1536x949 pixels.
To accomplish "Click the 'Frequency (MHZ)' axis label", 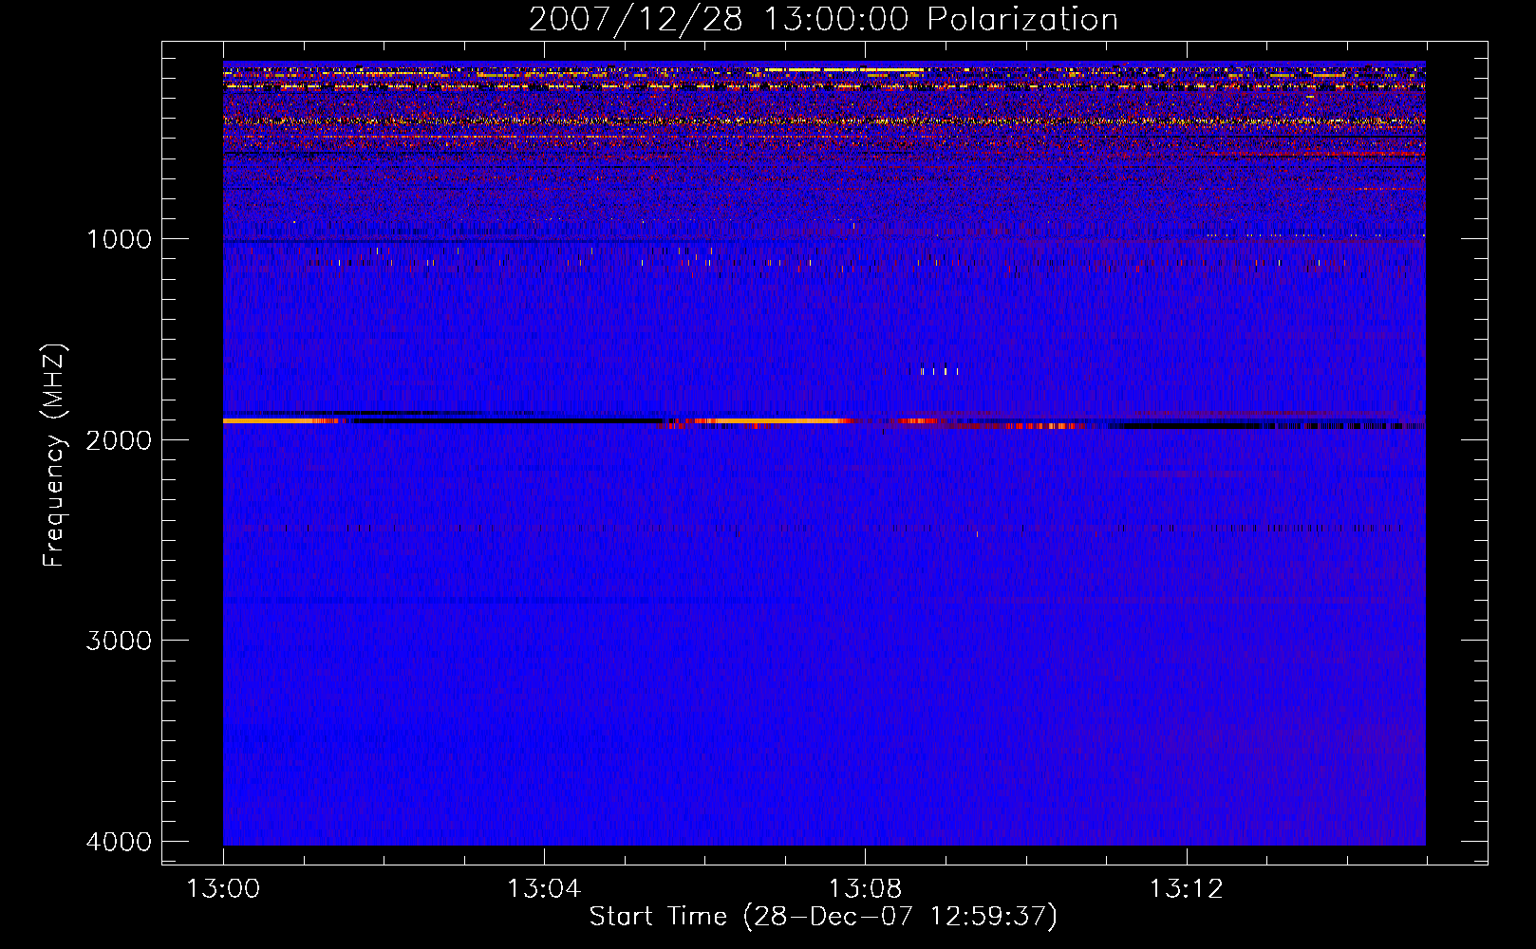I will click(x=55, y=456).
